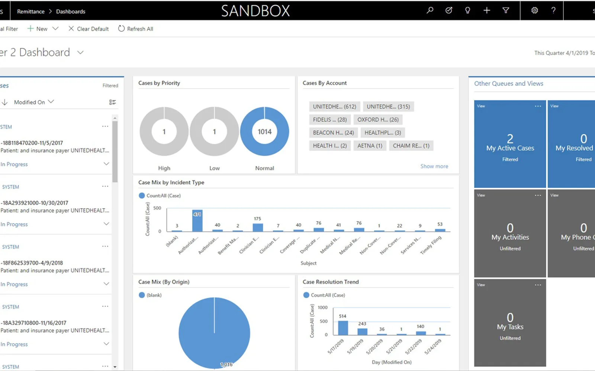Open ellipsis on My Activities tile
The height and width of the screenshot is (371, 595).
tap(538, 195)
